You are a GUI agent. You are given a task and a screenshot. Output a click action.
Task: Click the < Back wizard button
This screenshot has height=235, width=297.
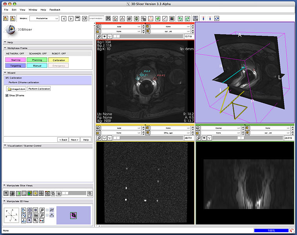[x=63, y=140]
